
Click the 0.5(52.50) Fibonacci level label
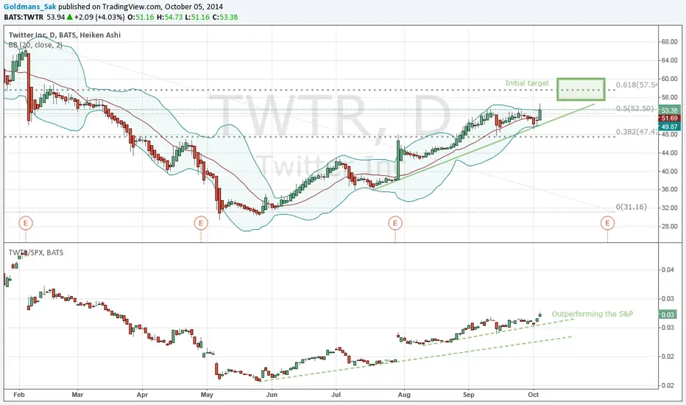pyautogui.click(x=634, y=108)
